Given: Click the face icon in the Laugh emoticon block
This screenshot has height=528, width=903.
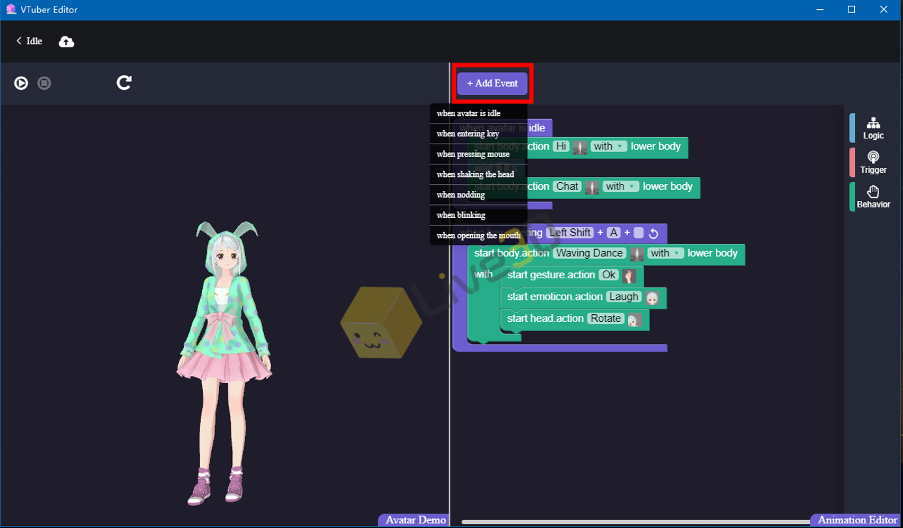Looking at the screenshot, I should pyautogui.click(x=653, y=297).
